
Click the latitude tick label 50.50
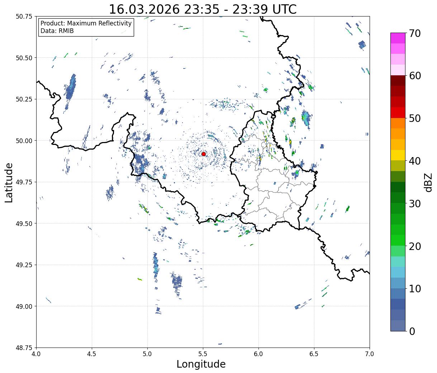tap(24, 58)
